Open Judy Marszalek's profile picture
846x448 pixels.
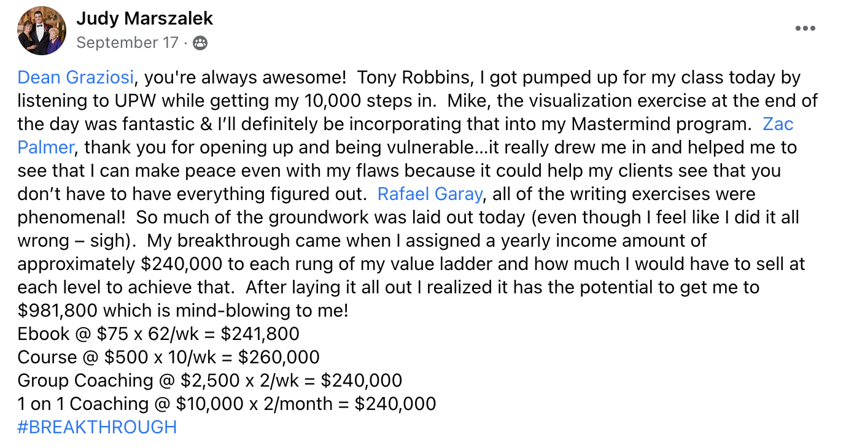42,31
